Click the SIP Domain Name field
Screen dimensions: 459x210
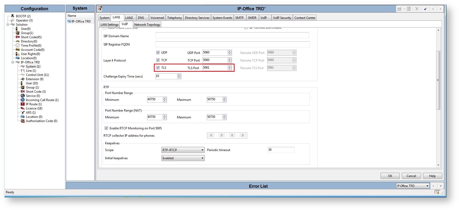click(232, 35)
